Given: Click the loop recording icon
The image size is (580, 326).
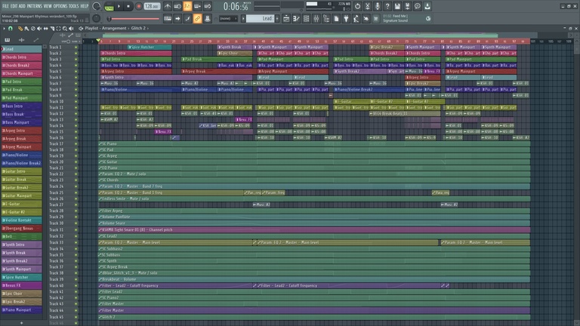Looking at the screenshot, I should [208, 6].
